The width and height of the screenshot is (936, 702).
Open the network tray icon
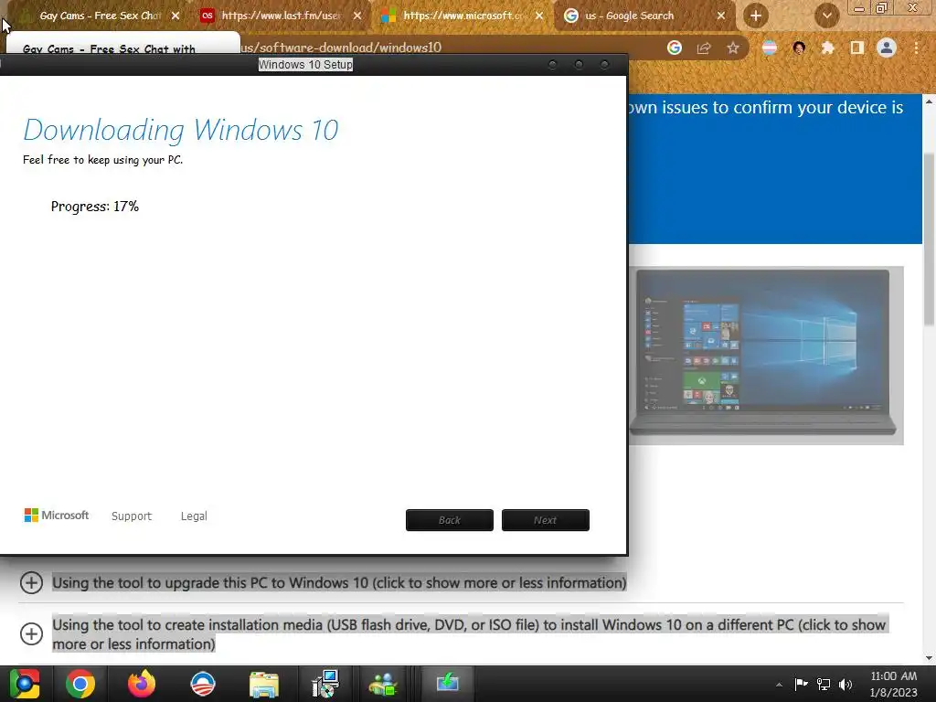[x=824, y=684]
